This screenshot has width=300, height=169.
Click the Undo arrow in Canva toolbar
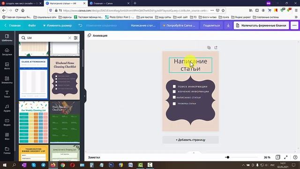pos(80,25)
